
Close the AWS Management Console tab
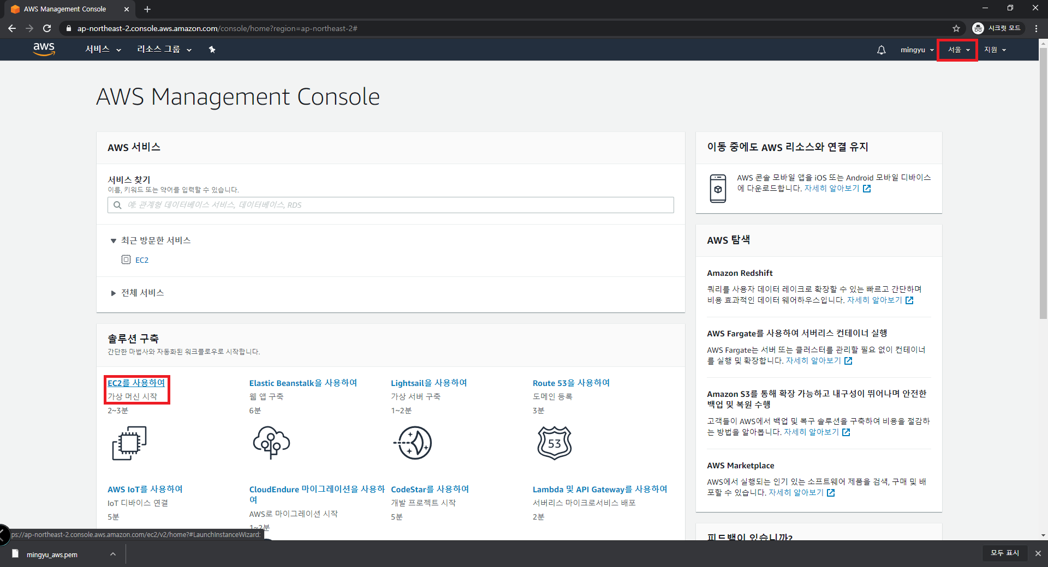(126, 9)
